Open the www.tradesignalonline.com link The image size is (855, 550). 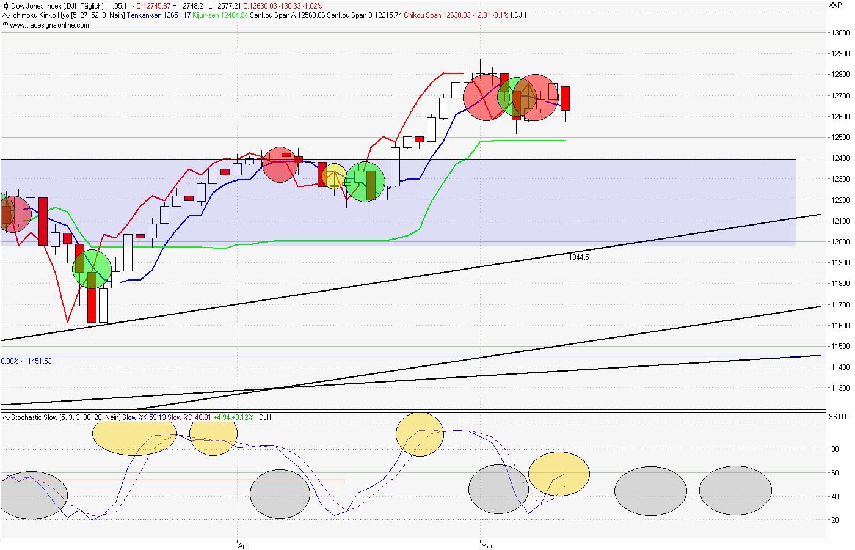49,26
